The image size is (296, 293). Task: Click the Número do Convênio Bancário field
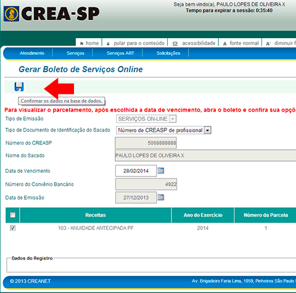click(146, 184)
